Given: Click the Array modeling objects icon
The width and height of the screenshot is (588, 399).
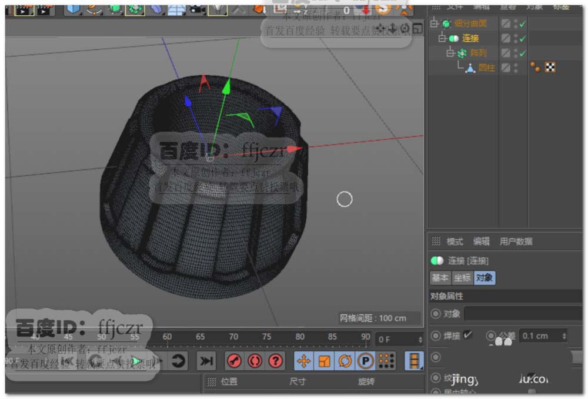Looking at the screenshot, I should tap(135, 9).
